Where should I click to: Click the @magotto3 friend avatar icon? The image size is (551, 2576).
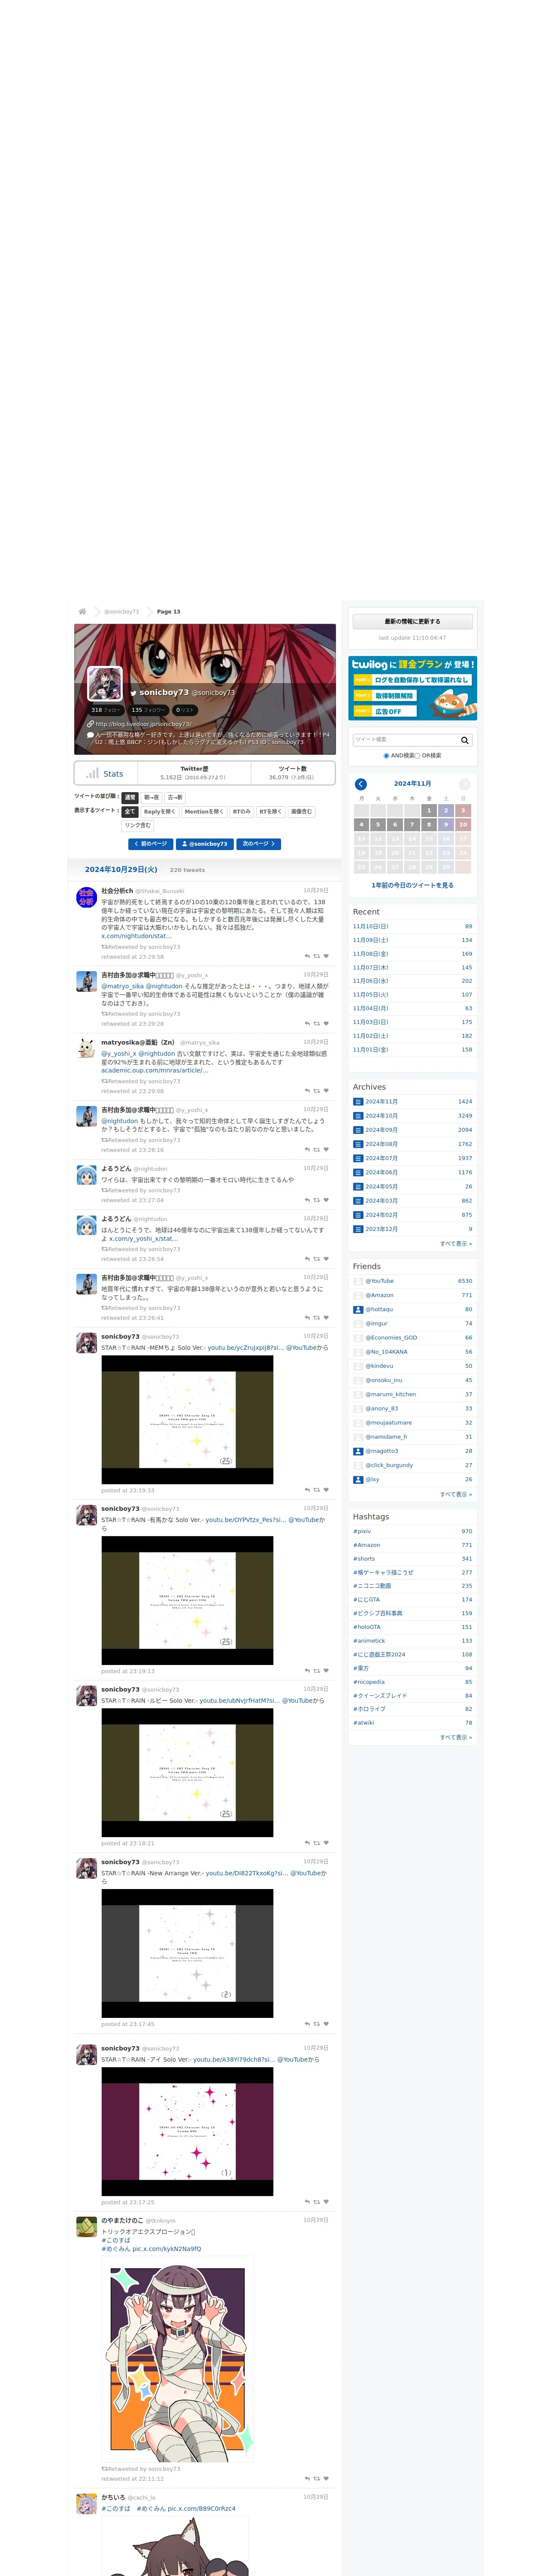(x=358, y=1451)
